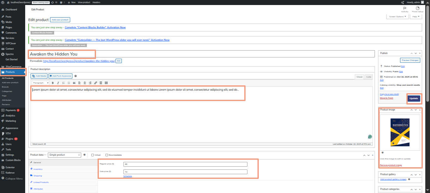
Task: Open the Screen Options dropdown
Action: click(x=398, y=17)
